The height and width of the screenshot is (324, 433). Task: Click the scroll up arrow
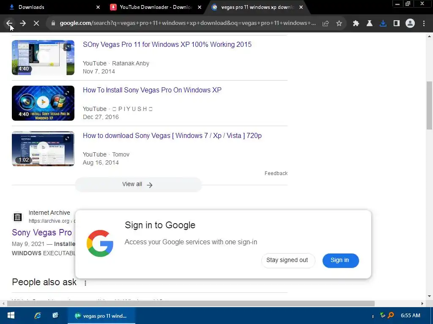(x=429, y=36)
